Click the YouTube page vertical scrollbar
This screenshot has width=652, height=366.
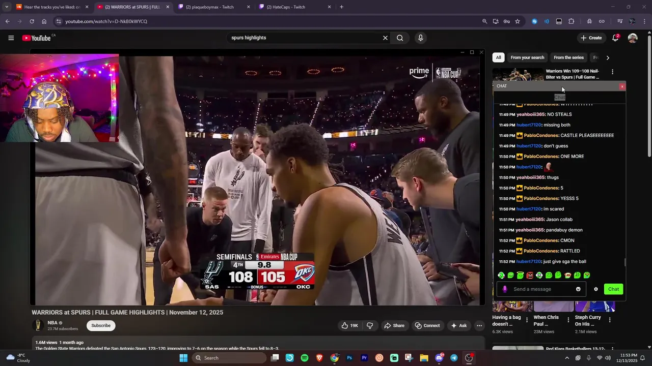point(649,97)
